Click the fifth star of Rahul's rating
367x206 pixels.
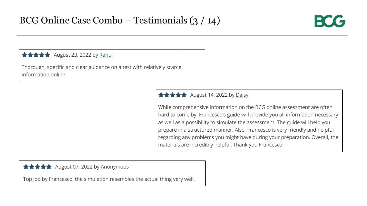point(47,55)
